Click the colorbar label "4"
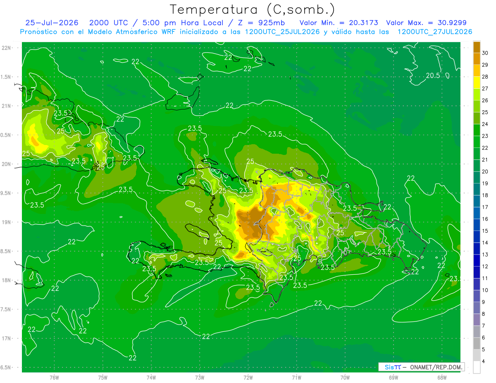 pyautogui.click(x=484, y=361)
